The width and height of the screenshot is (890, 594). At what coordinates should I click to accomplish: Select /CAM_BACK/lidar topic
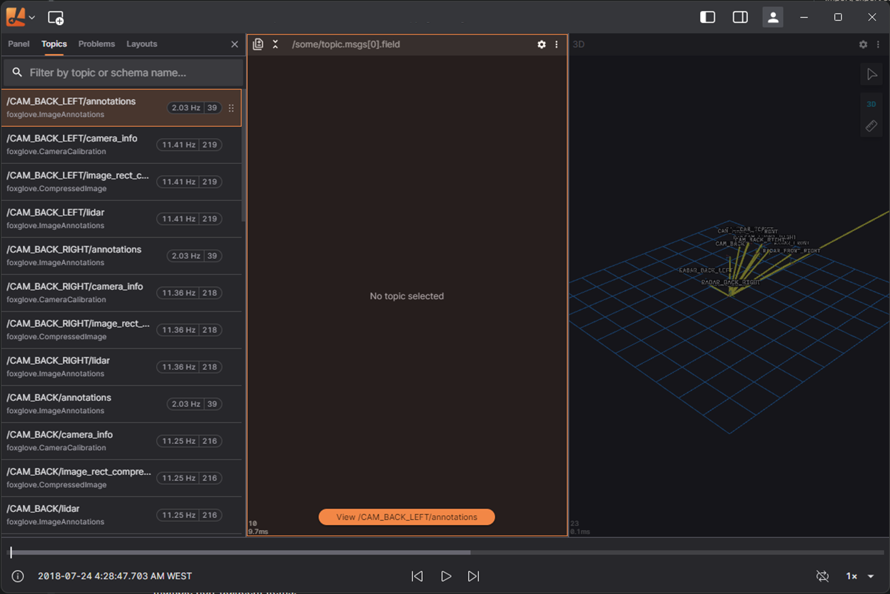click(x=121, y=515)
